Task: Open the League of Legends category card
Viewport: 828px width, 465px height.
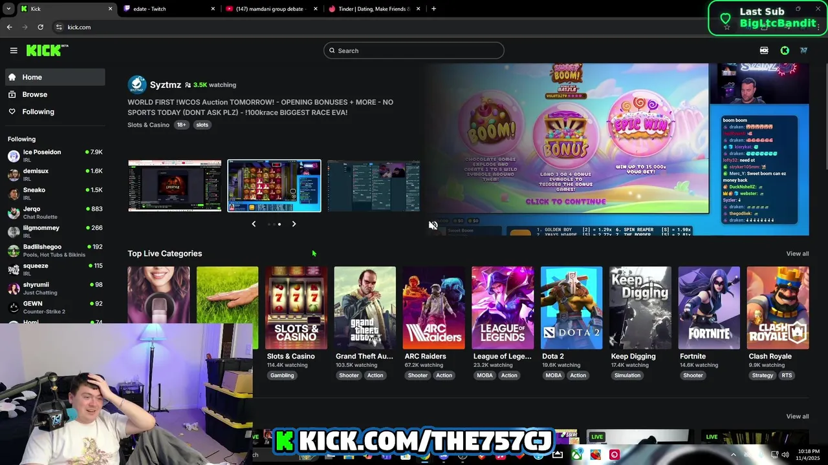Action: click(503, 308)
